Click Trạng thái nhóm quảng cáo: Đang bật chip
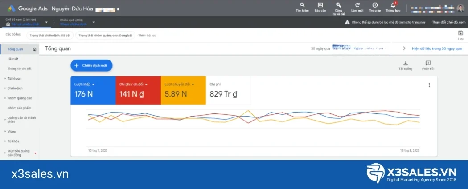Viewport: 468px width, 189px height. tap(105, 36)
